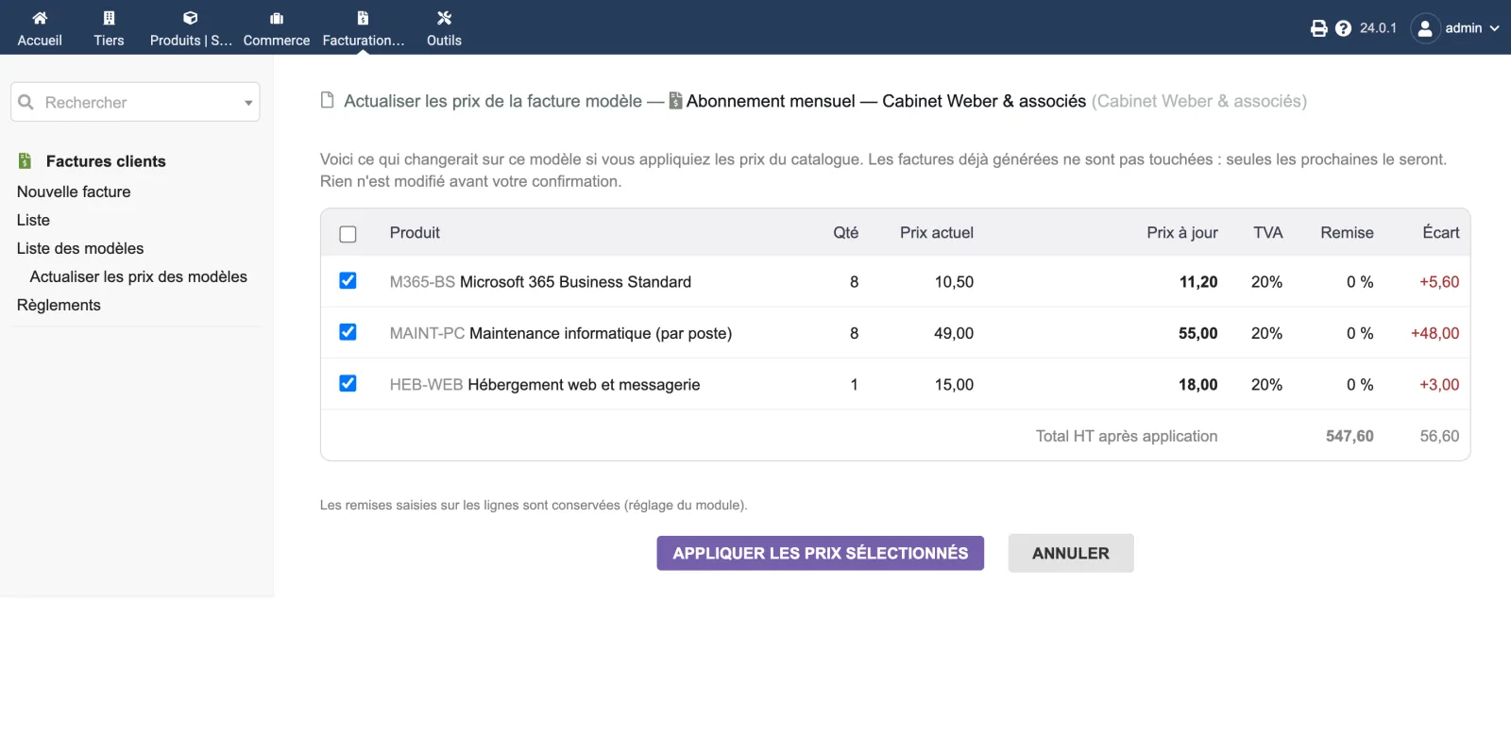Screen dimensions: 1511x734
Task: Click the invoice icon before Abonnement mensuel
Action: point(675,101)
